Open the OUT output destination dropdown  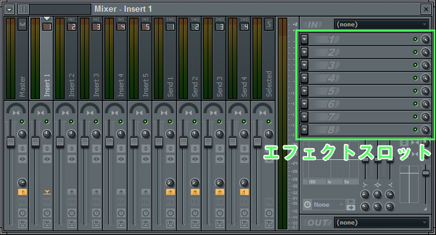click(x=382, y=223)
